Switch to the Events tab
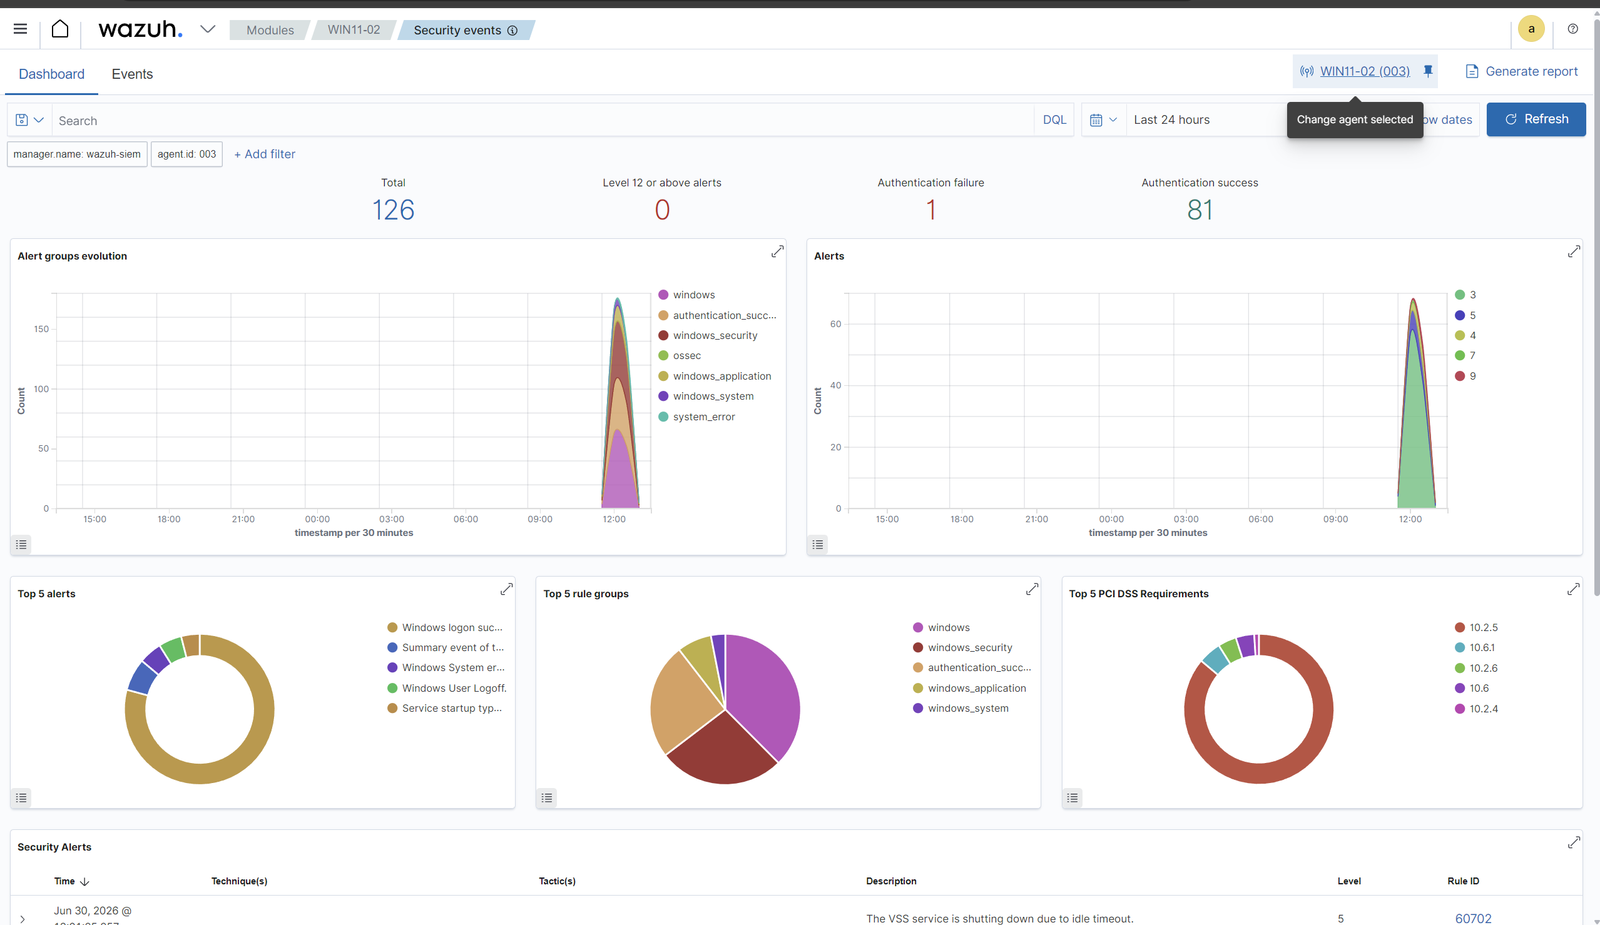The image size is (1600, 925). click(132, 74)
